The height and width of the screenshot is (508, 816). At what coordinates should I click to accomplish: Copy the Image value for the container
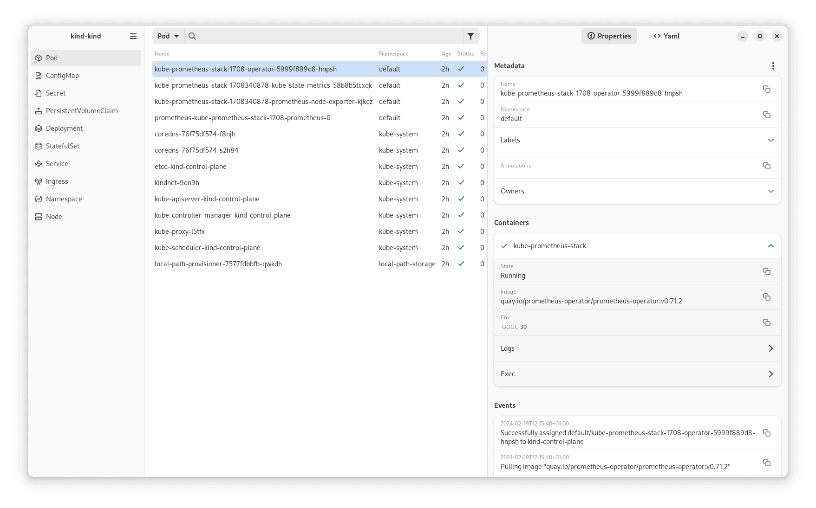coord(766,297)
